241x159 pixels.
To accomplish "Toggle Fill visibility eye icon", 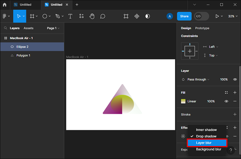I will (227, 101).
